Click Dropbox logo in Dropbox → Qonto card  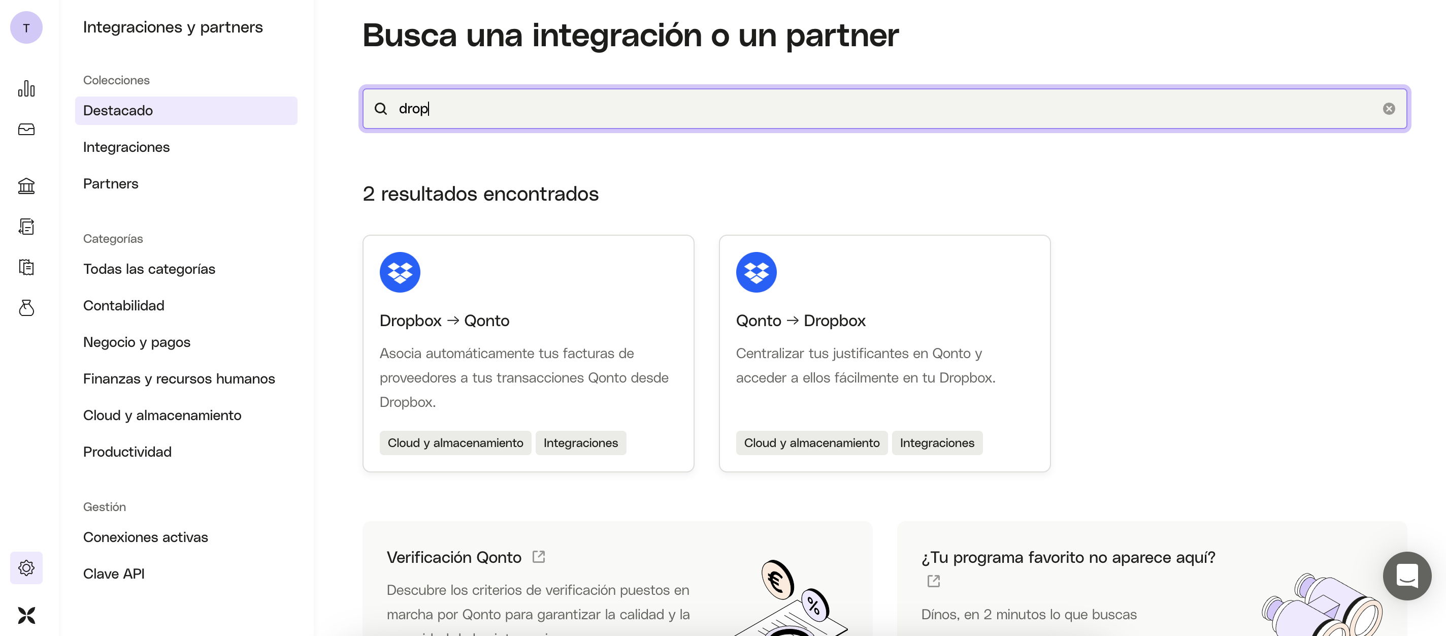click(400, 272)
